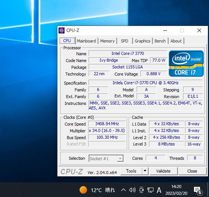209x197 pixels.
Task: Switch to the Graphics tab
Action: [143, 41]
